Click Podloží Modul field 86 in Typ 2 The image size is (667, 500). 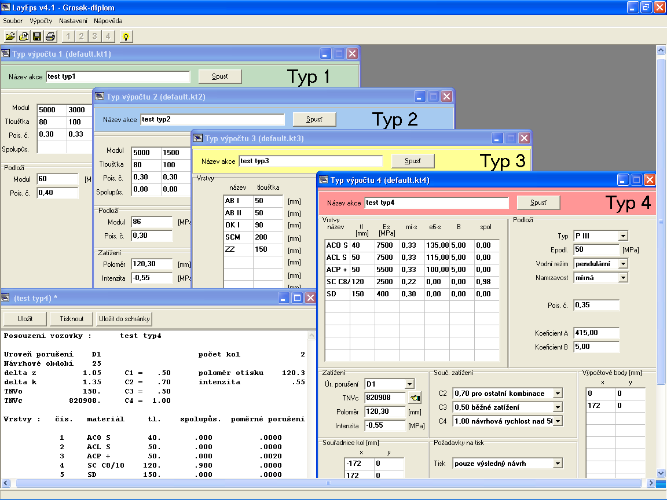tap(152, 222)
